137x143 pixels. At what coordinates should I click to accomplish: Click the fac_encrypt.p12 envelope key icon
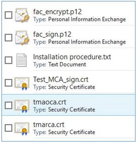(x=22, y=15)
